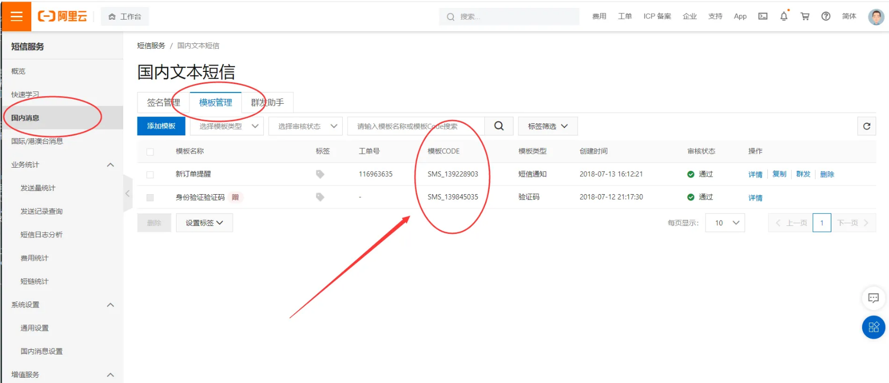Toggle the select-all checkbox in table header
Image resolution: width=889 pixels, height=383 pixels.
tap(150, 152)
